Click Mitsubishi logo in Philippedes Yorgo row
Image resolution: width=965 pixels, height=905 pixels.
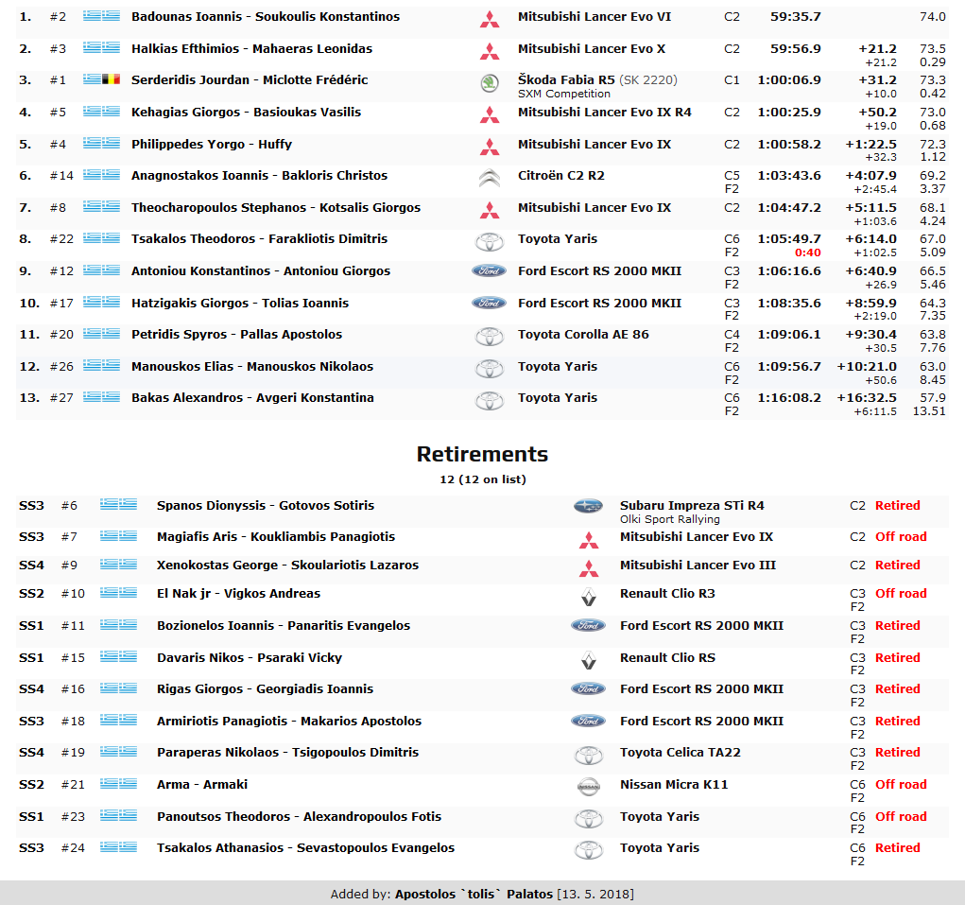(490, 148)
